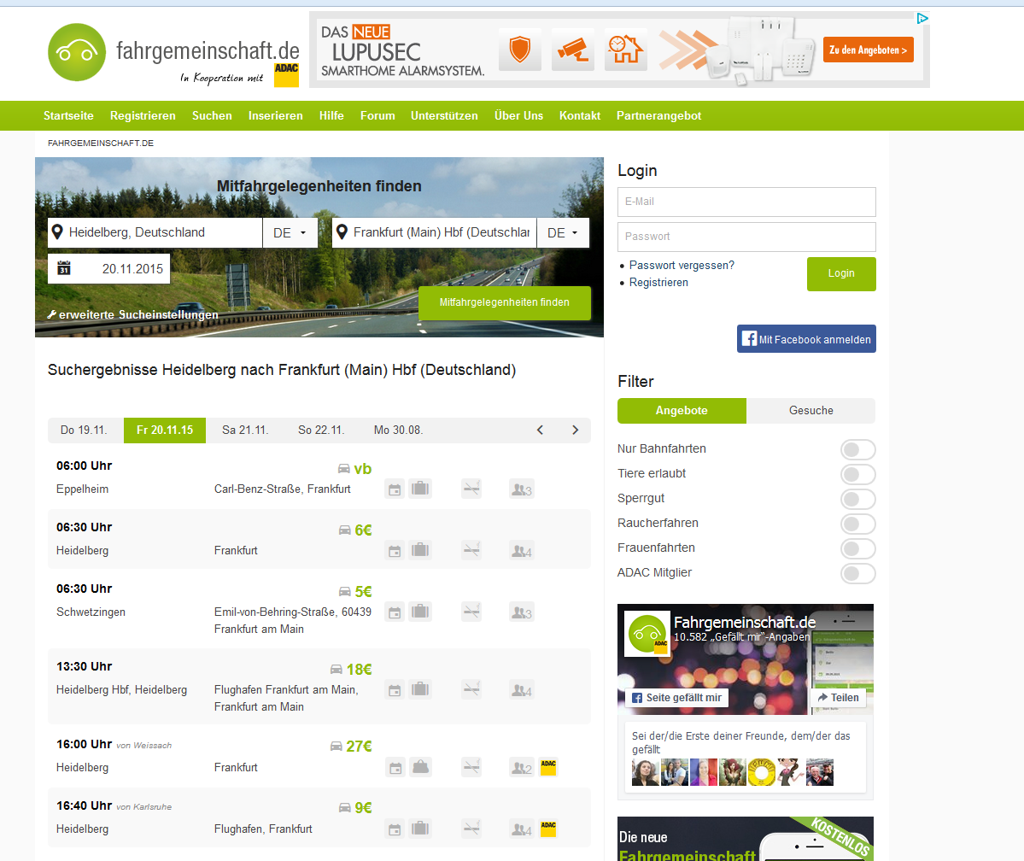Click the ADAC badge in the 16:40 Uhr row

pyautogui.click(x=548, y=829)
